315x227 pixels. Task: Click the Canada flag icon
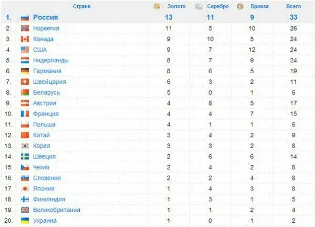click(x=25, y=39)
